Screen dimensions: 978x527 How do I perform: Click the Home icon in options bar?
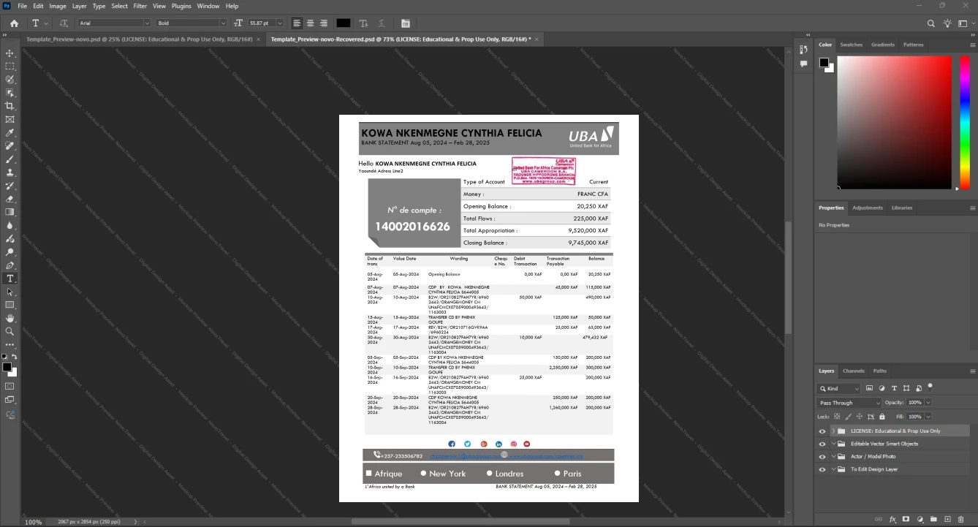point(14,23)
